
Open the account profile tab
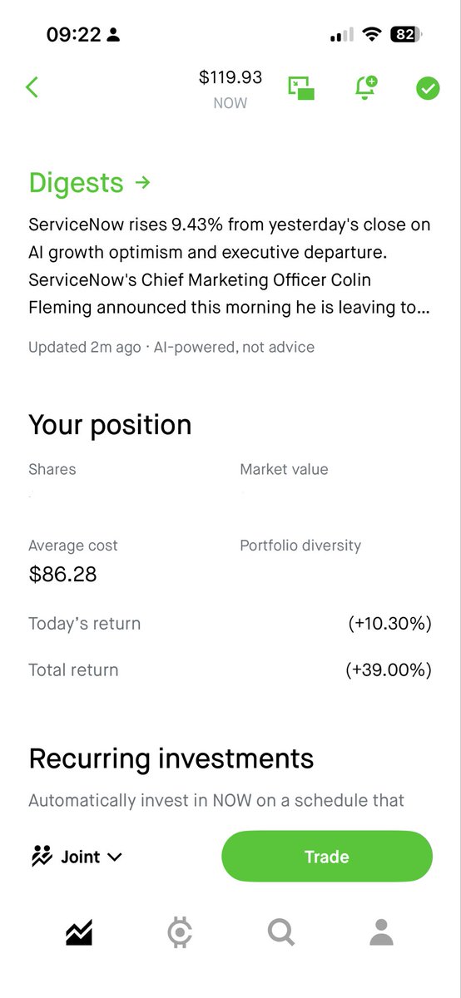381,933
